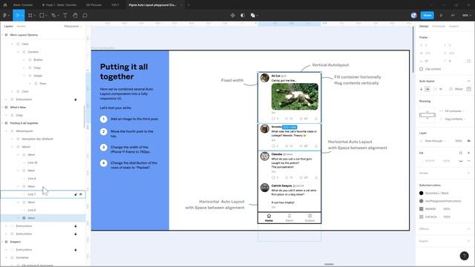
Task: Remove Auto layout with minus icon
Action: coord(468,81)
